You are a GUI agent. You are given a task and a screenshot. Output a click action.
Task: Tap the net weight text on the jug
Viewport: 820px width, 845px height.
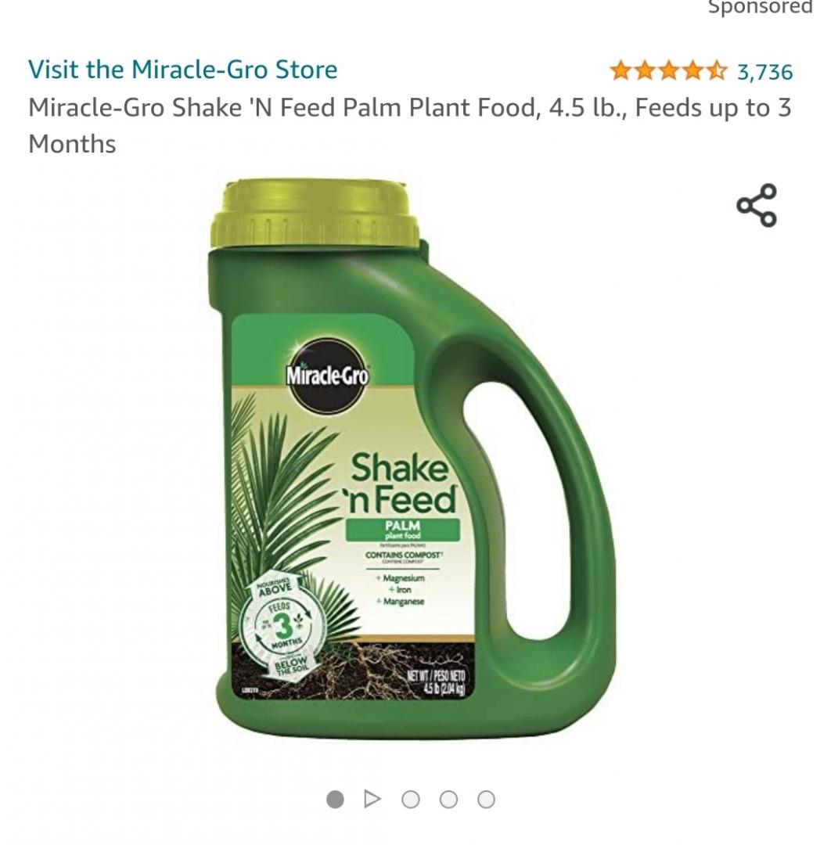click(437, 681)
